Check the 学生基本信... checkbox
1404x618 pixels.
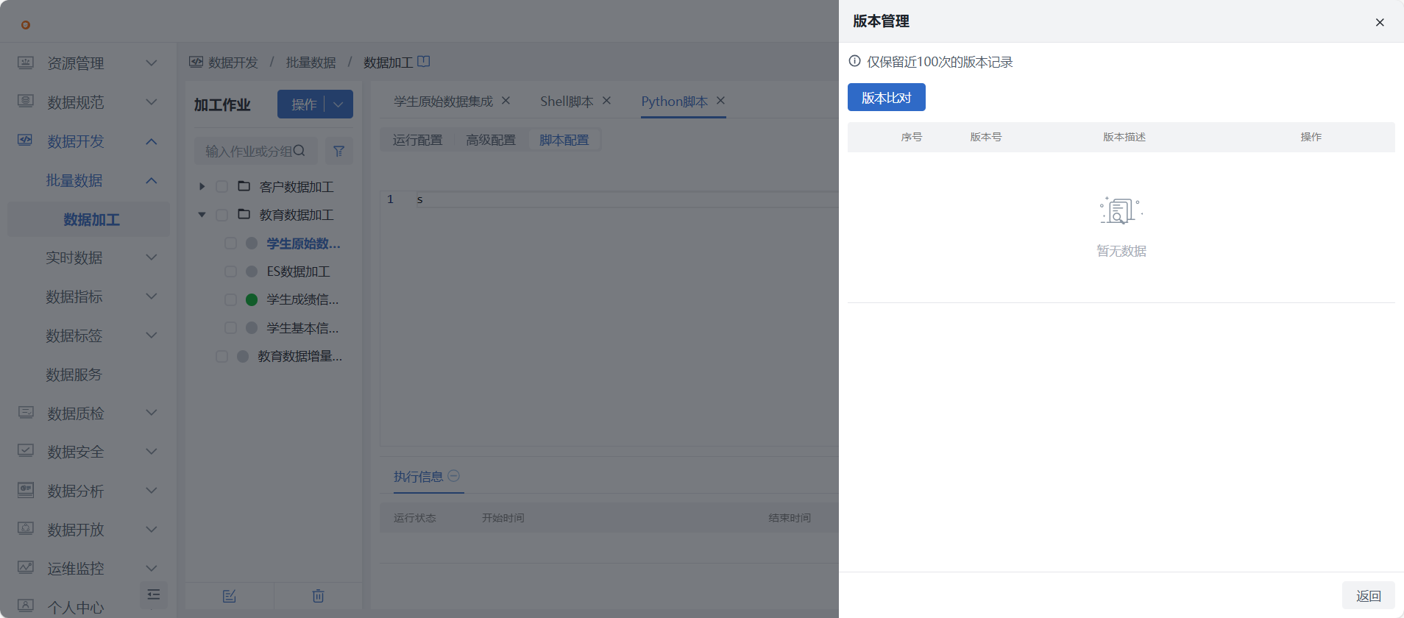click(x=230, y=328)
